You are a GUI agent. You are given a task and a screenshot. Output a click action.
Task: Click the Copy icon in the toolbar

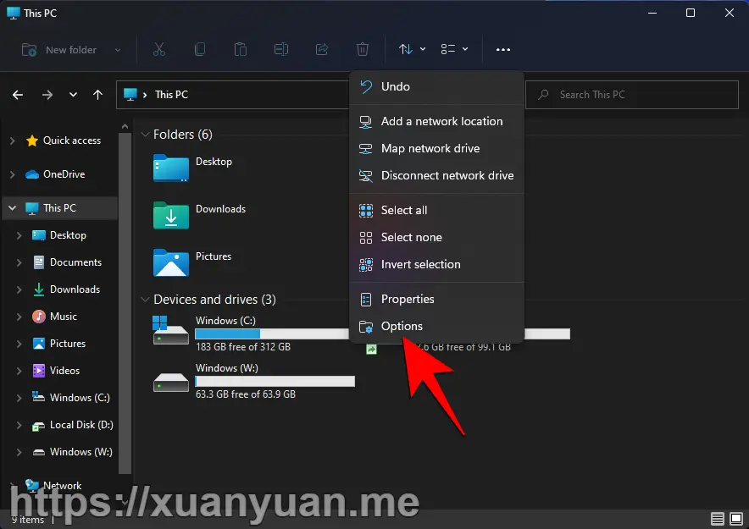click(x=200, y=49)
